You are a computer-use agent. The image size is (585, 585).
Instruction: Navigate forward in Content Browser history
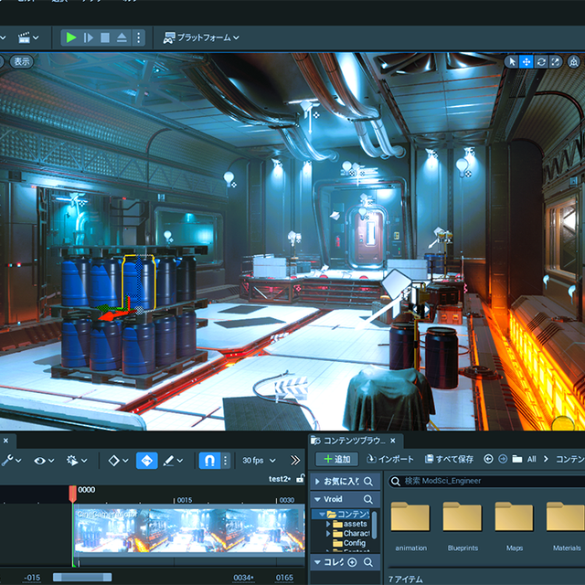pos(503,459)
